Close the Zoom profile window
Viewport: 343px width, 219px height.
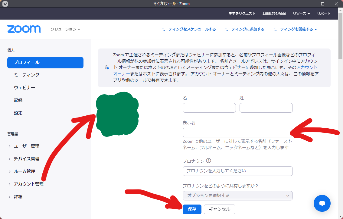pyautogui.click(x=336, y=4)
